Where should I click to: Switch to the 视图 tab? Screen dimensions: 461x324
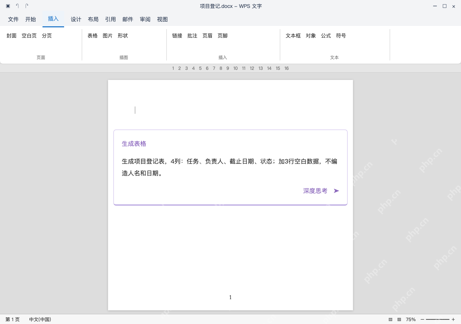point(162,19)
